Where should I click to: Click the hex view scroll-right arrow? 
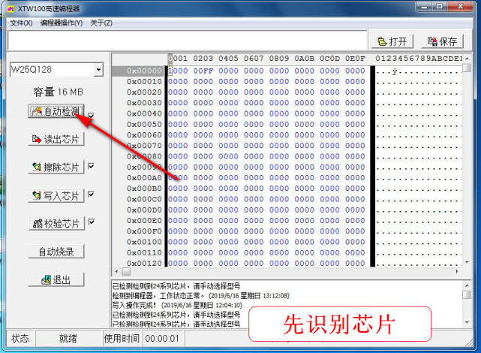(457, 272)
